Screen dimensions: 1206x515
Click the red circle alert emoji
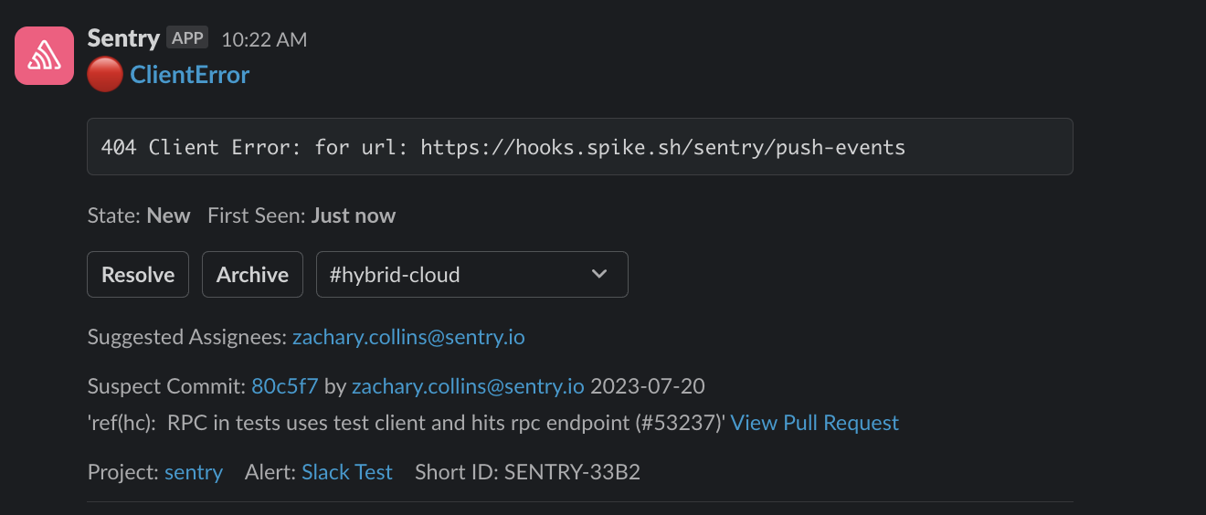click(105, 75)
